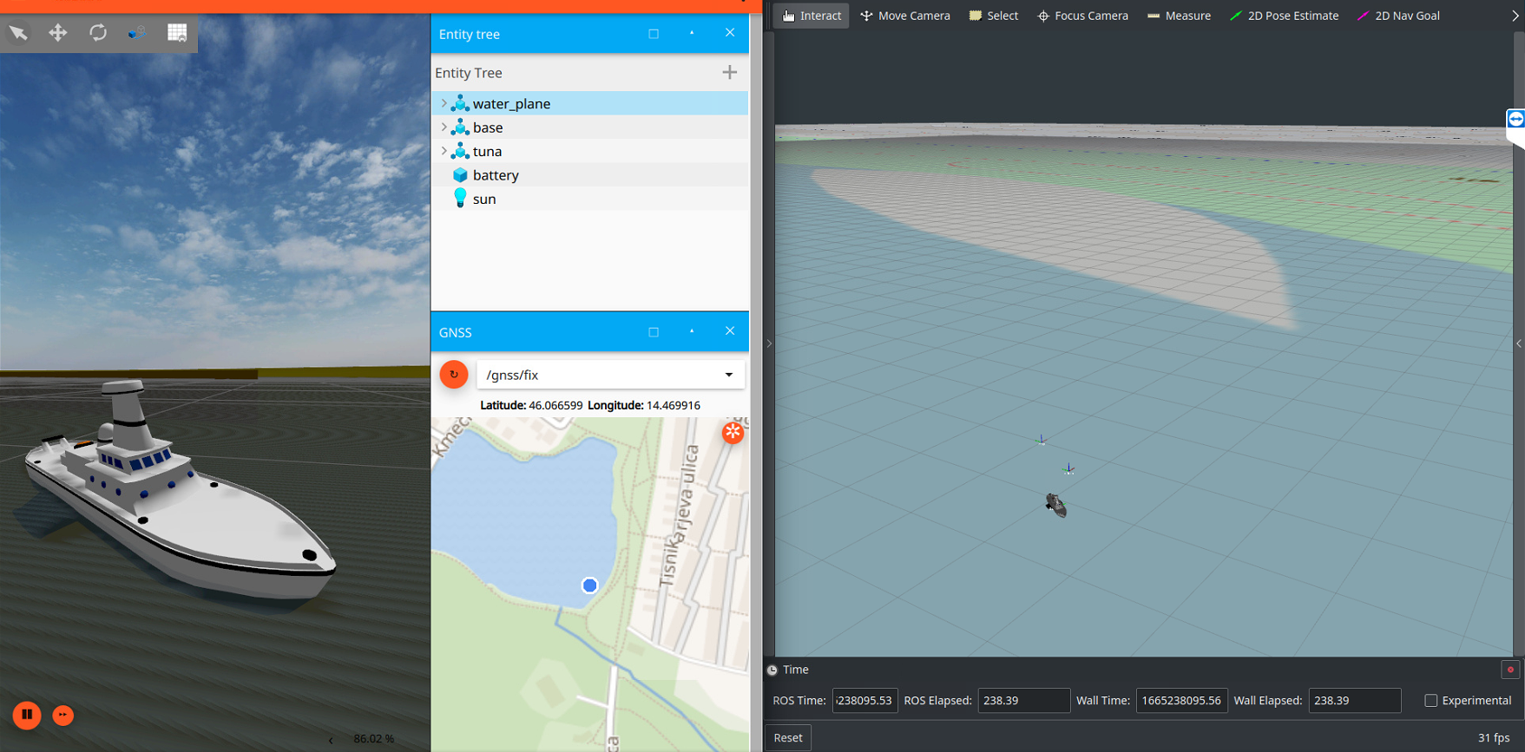Click the battery cube icon
Screen dimensions: 1525x752
click(460, 175)
